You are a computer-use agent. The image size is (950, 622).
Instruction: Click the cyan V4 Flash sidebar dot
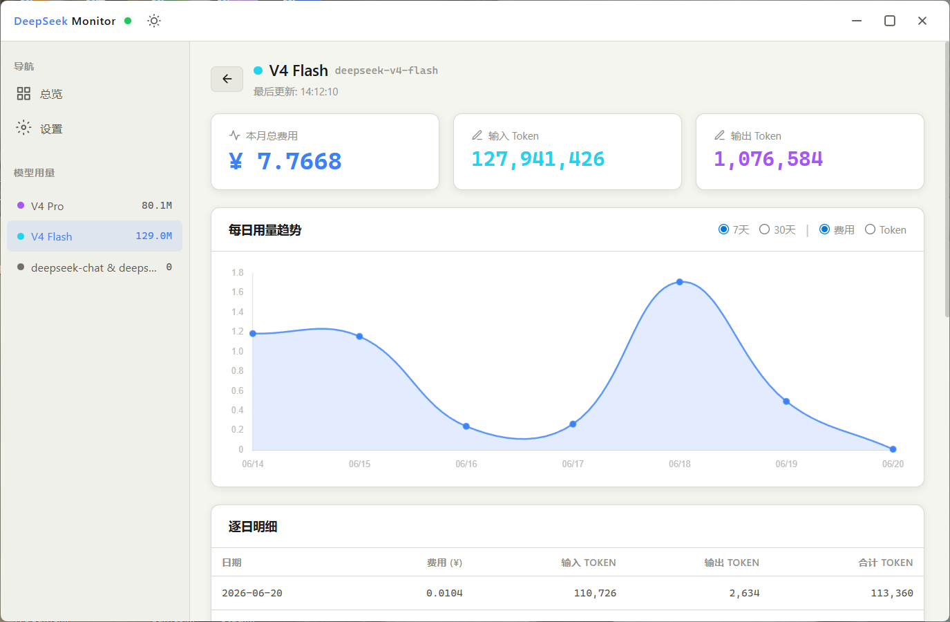(21, 236)
